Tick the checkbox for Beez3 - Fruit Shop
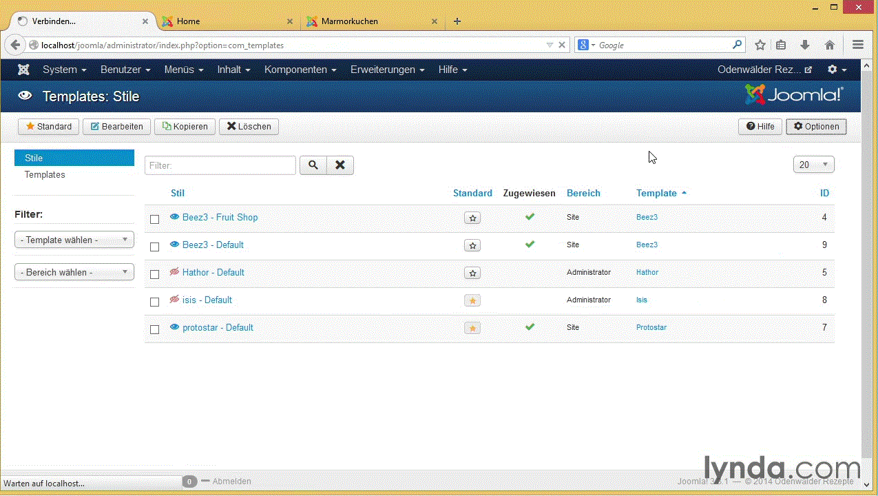 click(x=155, y=219)
